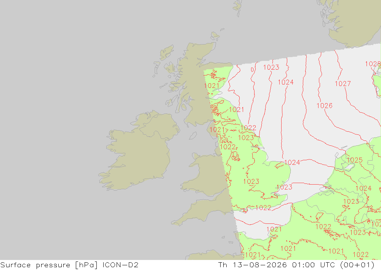381x279 pixels.
Task: Select the 1027 isobar label
Action: click(343, 84)
